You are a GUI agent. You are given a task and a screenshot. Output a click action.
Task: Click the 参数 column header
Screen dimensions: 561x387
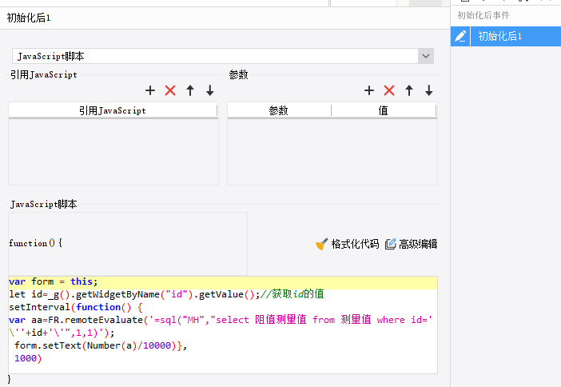pos(279,110)
